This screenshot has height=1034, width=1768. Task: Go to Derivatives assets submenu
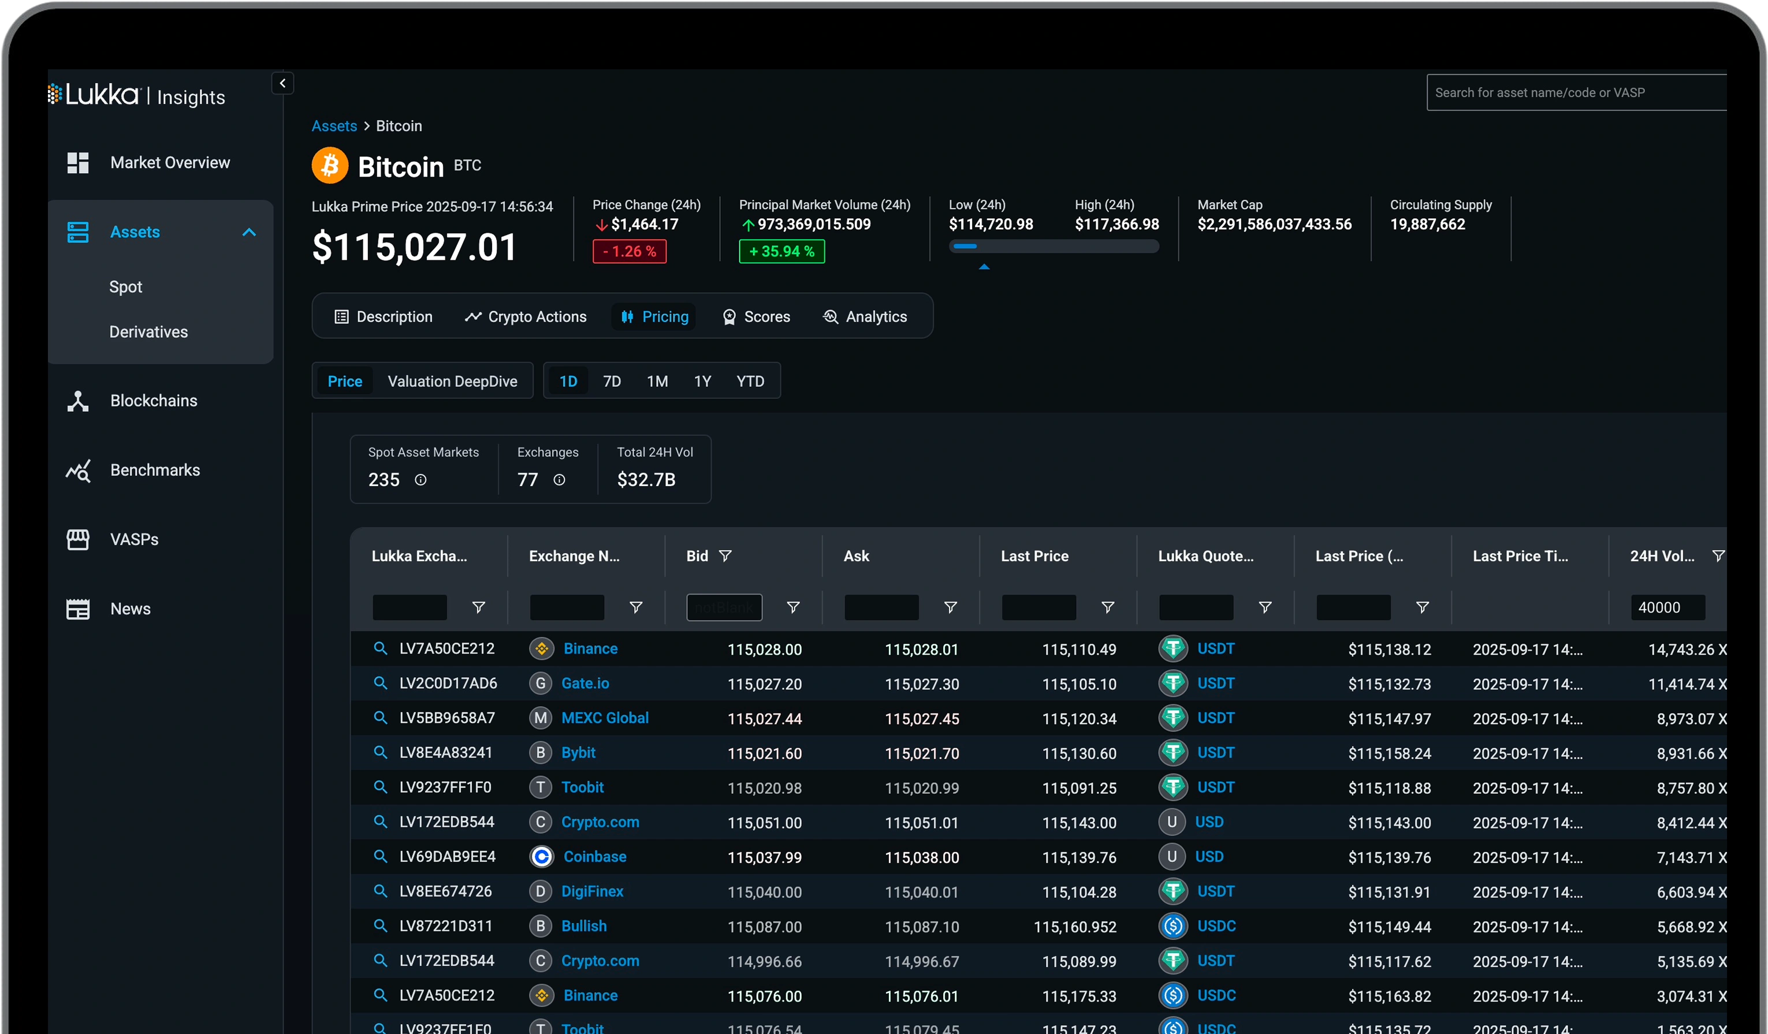149,332
